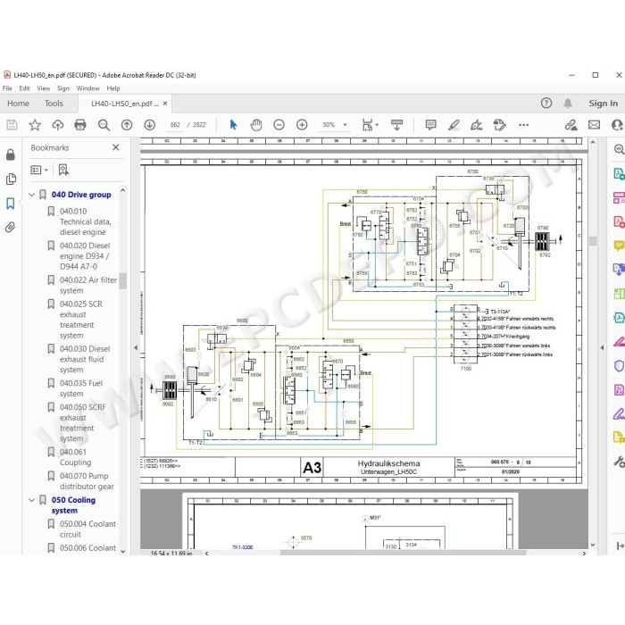625x625 pixels.
Task: Open the More Tools wrench in the right pane
Action: [619, 462]
